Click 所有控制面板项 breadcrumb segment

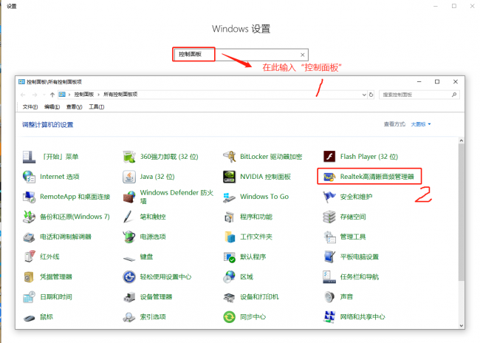click(x=120, y=95)
